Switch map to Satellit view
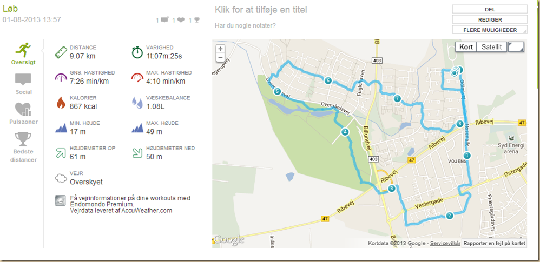 point(491,47)
